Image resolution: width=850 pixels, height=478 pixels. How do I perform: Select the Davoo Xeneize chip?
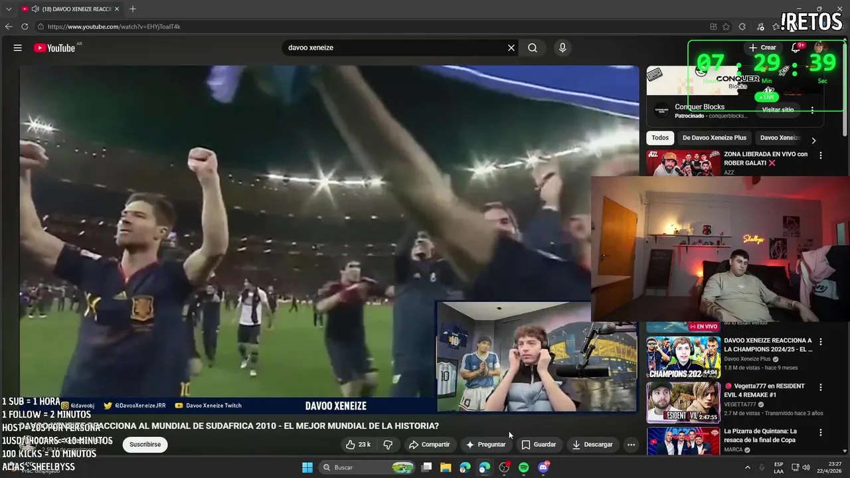[x=780, y=138]
